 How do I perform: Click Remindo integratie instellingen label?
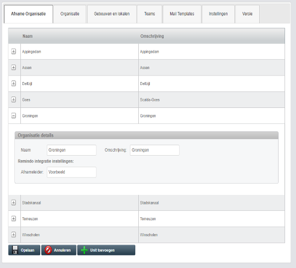tap(46, 161)
